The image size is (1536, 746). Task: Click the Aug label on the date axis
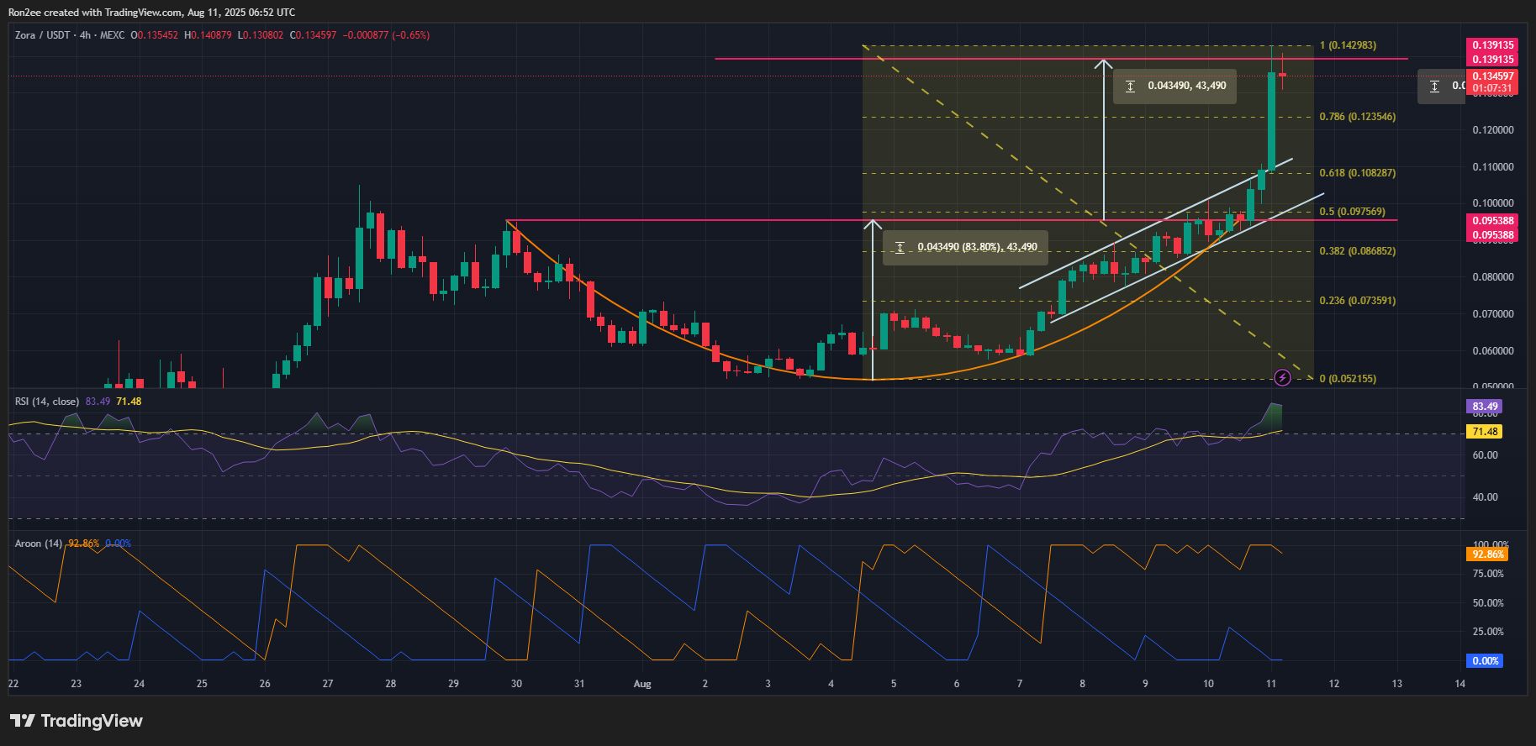point(642,684)
